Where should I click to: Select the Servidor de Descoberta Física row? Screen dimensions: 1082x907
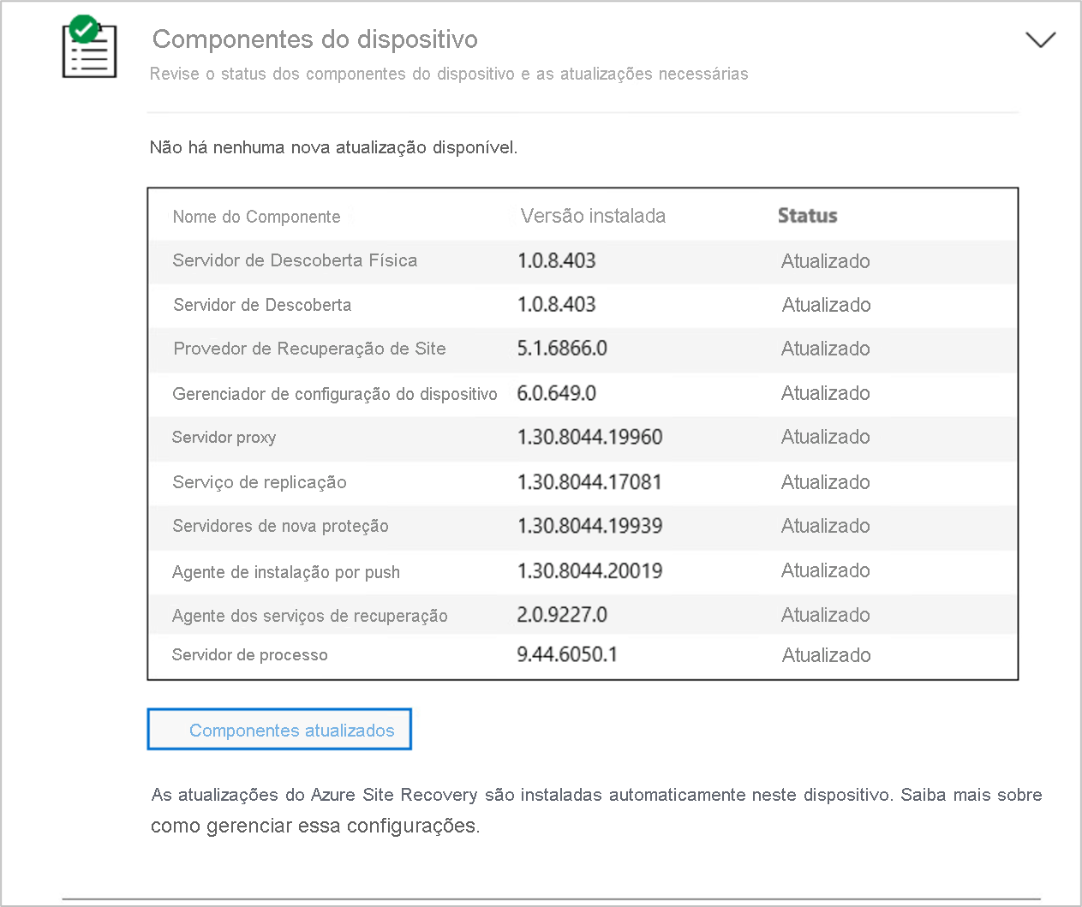(296, 261)
